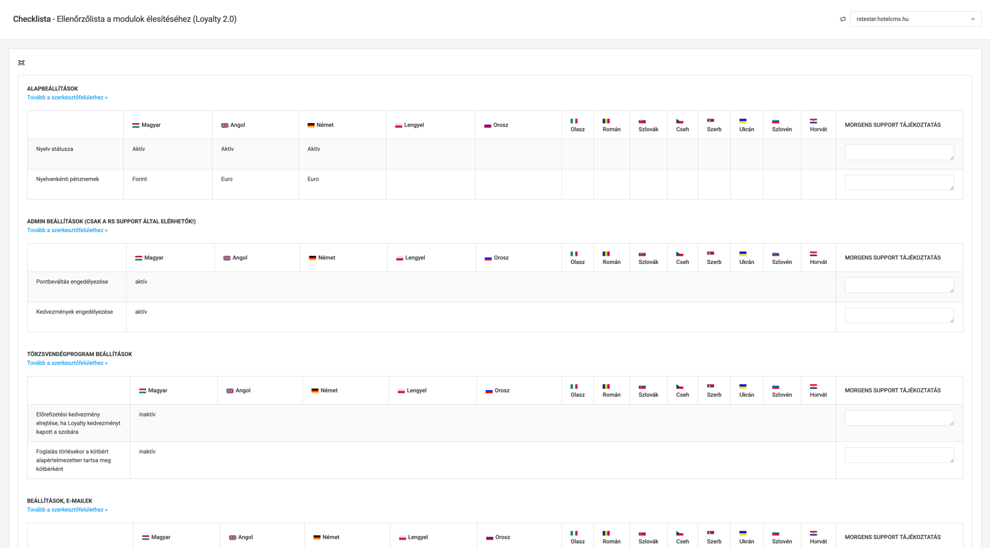Click the Polish flag in the Törzsvendégprogram header
The width and height of the screenshot is (990, 548).
401,391
